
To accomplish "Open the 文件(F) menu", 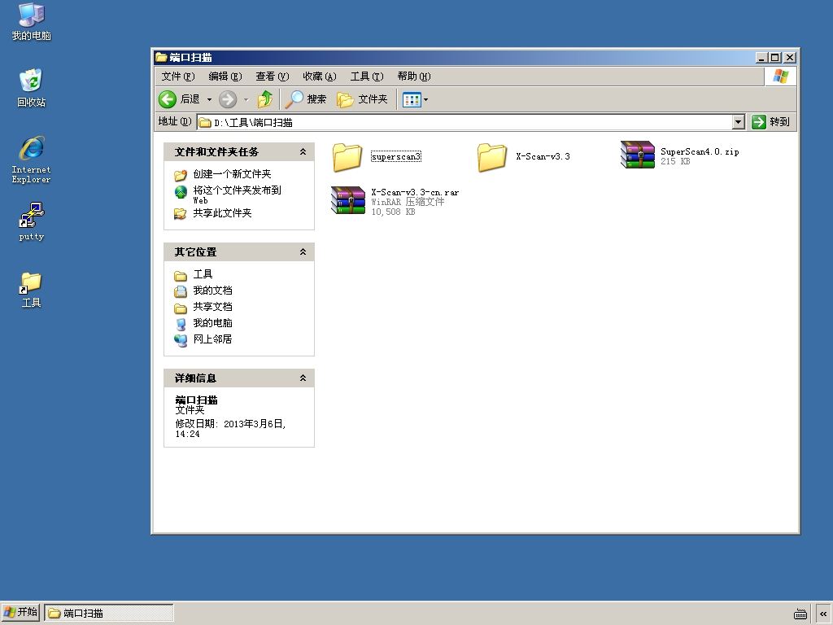I will (x=178, y=76).
